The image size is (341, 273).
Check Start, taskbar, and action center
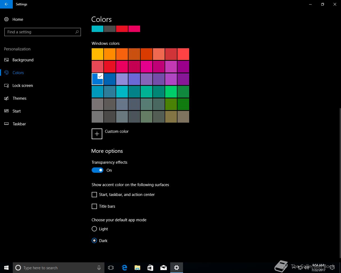point(94,195)
